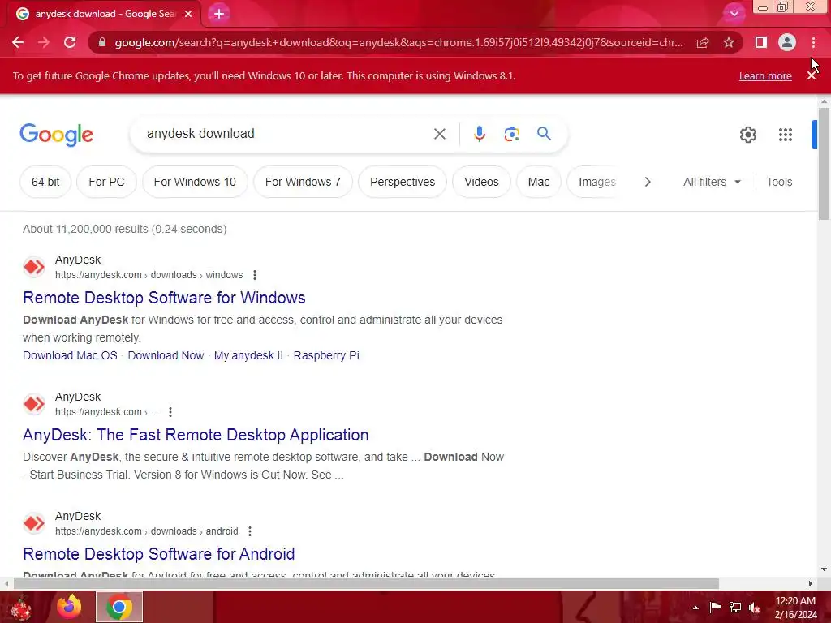
Task: Open the Chrome profile avatar
Action: [787, 42]
